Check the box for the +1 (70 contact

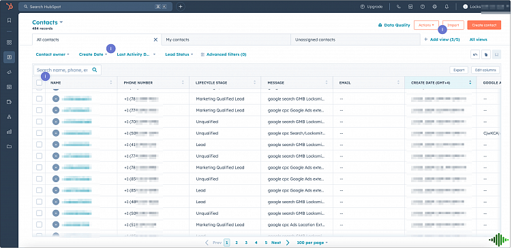[x=39, y=122]
